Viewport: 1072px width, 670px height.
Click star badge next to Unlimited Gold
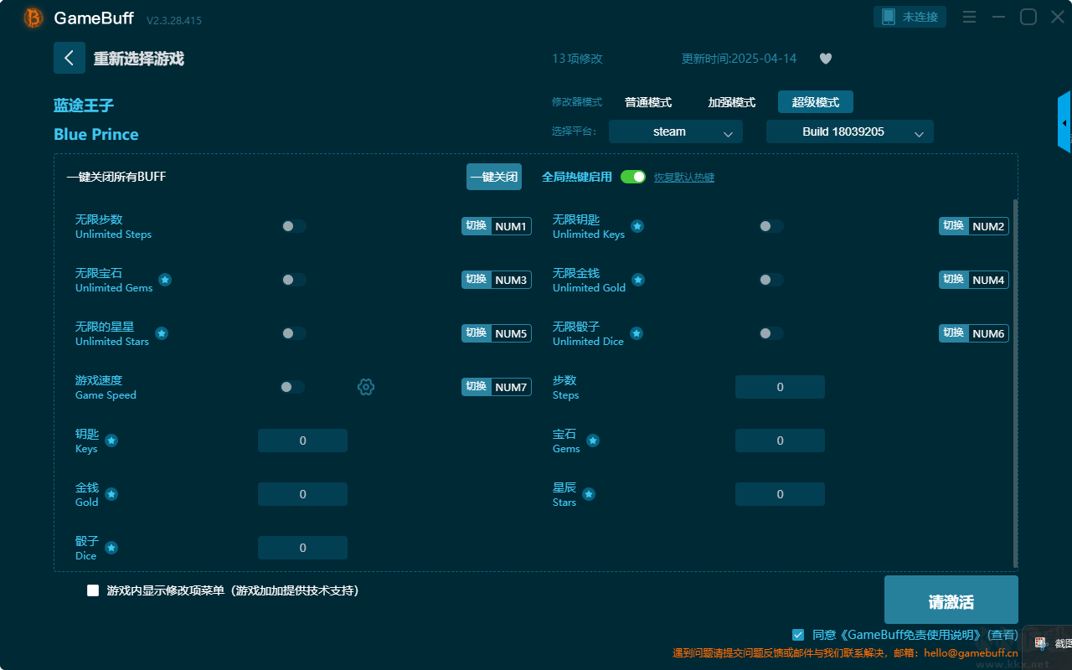638,280
